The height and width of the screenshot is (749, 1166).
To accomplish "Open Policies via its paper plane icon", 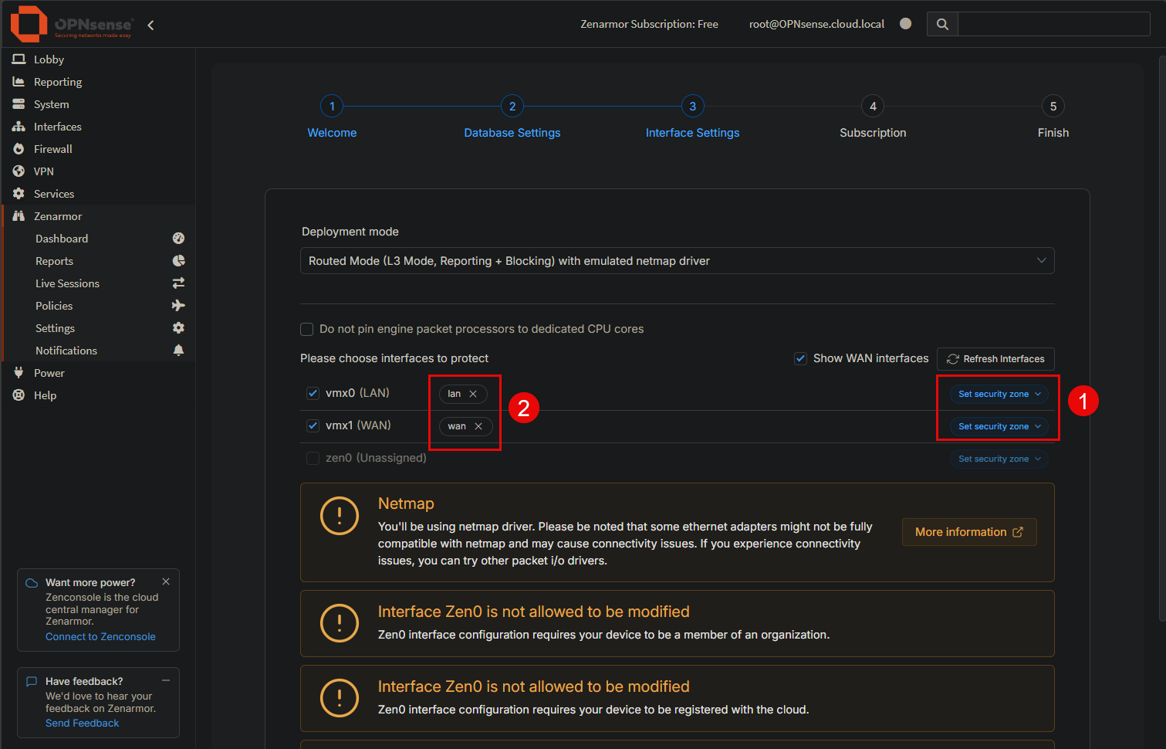I will coord(178,305).
